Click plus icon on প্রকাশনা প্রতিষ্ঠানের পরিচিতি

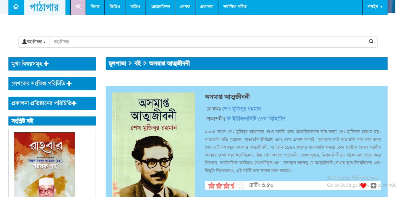point(74,104)
